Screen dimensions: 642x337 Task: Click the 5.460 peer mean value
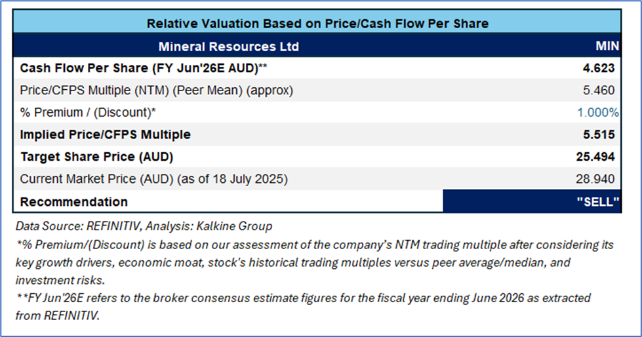click(601, 90)
